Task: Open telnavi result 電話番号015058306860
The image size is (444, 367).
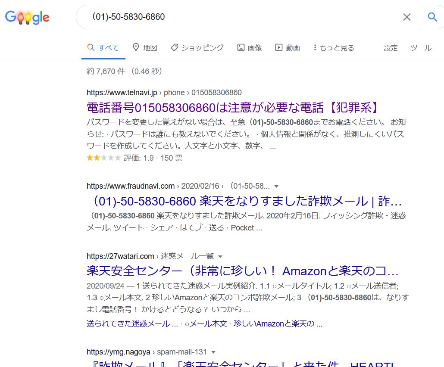Action: 233,108
